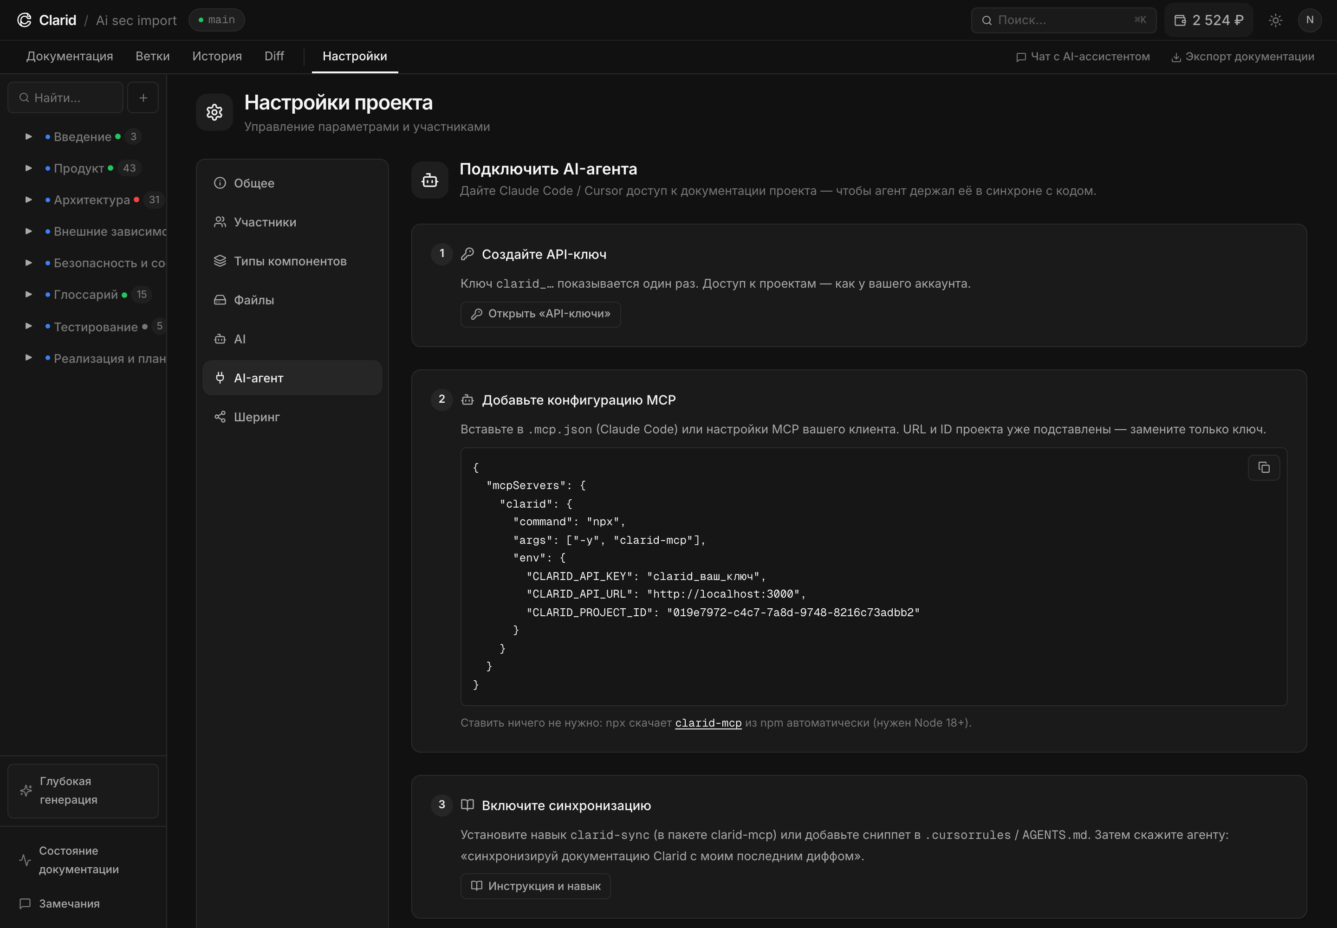Click the "CLARID_API_KEY" line in the config

click(646, 576)
